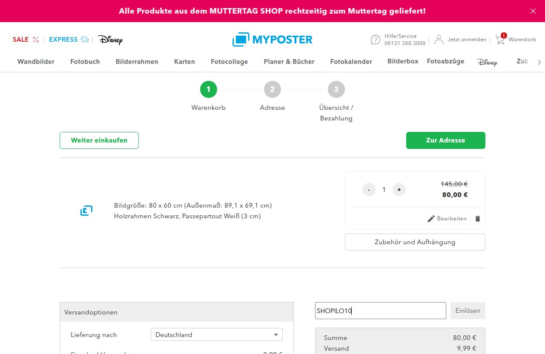This screenshot has height=354, width=545.
Task: Open the Fotokalender menu
Action: click(351, 62)
